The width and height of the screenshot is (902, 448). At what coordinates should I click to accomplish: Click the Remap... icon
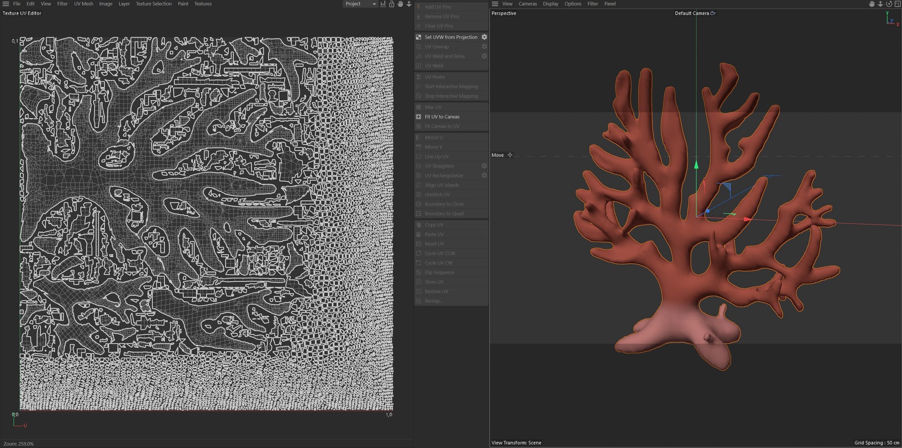pyautogui.click(x=419, y=301)
